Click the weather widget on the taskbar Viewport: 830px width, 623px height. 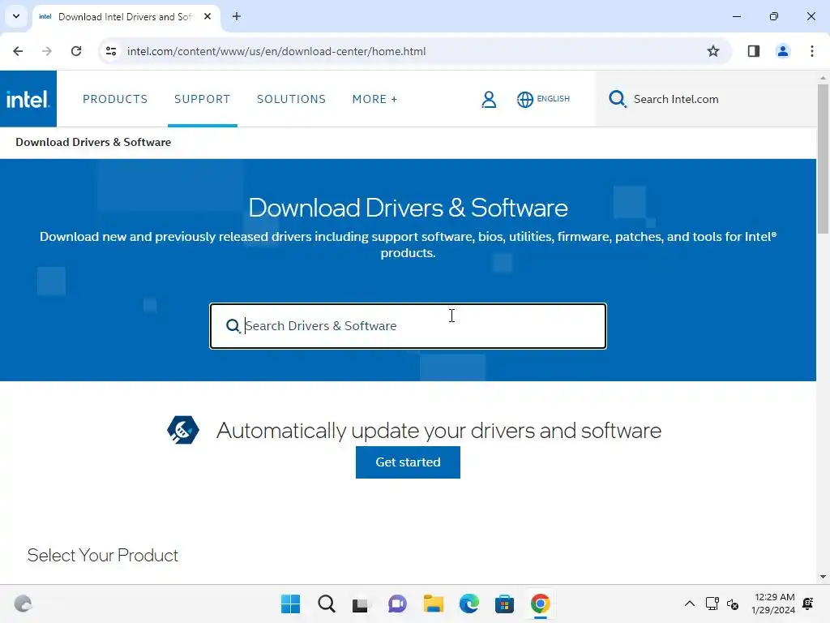23,604
